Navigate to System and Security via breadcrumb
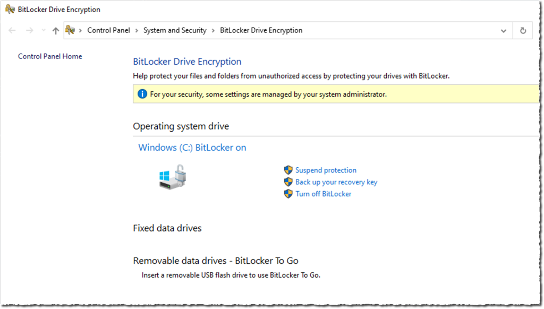This screenshot has width=544, height=309. click(175, 30)
